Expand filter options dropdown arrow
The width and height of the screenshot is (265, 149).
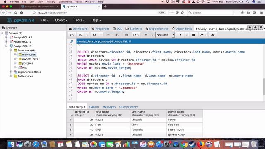(x=152, y=35)
